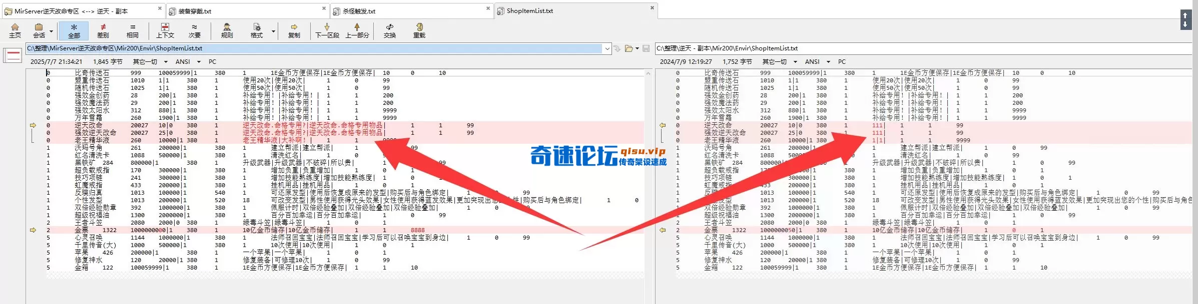Screen dimensions: 1198x304
Task: Toggle 差别 show differences only
Action: pyautogui.click(x=103, y=30)
